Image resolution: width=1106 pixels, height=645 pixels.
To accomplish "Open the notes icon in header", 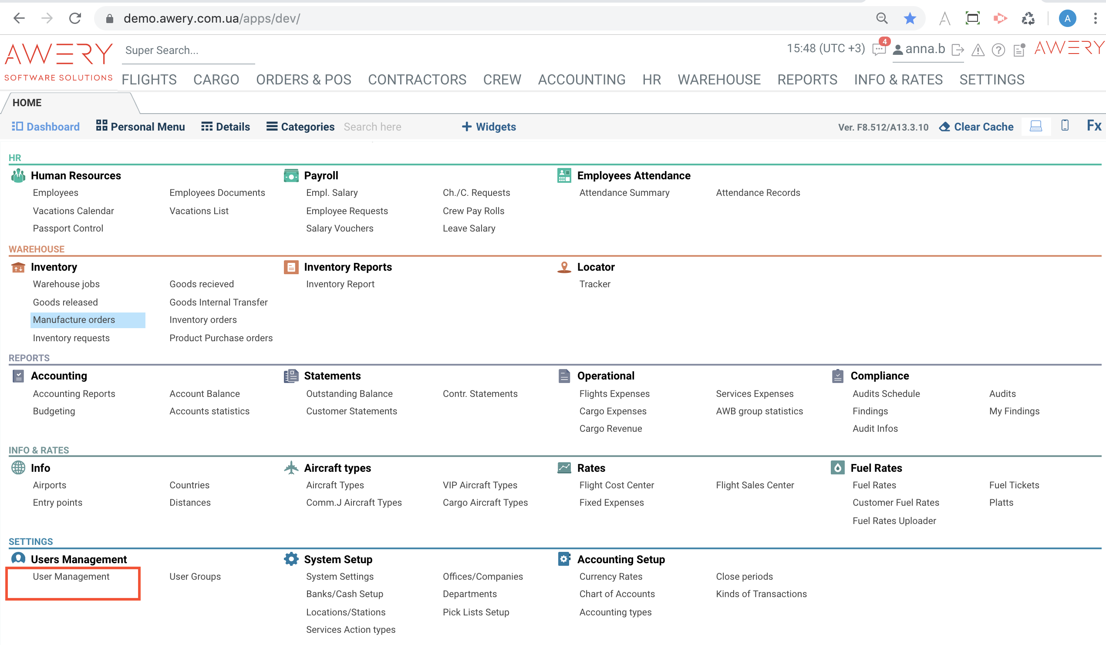I will click(1019, 50).
